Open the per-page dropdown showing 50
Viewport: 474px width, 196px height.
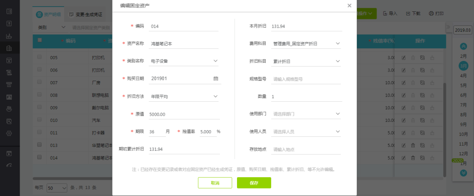(57, 188)
